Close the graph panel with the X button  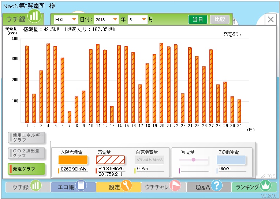pyautogui.click(x=271, y=19)
